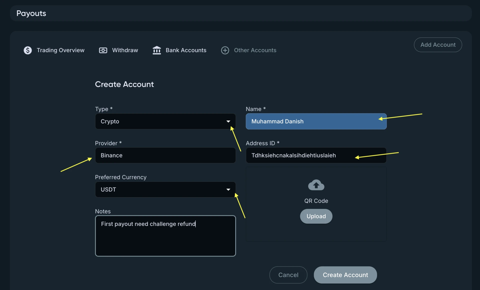480x290 pixels.
Task: Click the Create Account submit button
Action: (x=345, y=275)
